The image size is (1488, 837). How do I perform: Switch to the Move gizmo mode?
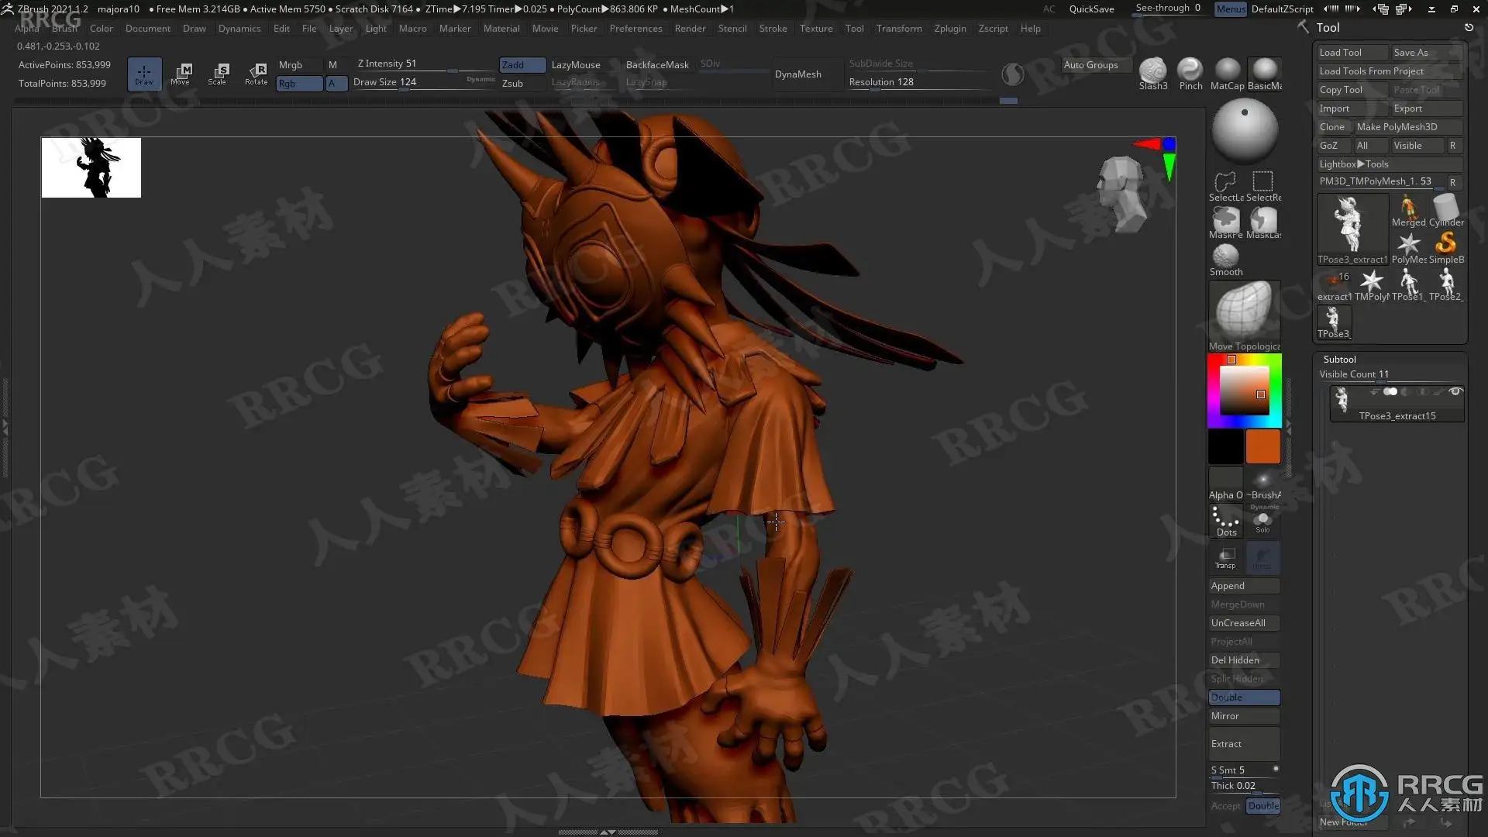coord(181,74)
